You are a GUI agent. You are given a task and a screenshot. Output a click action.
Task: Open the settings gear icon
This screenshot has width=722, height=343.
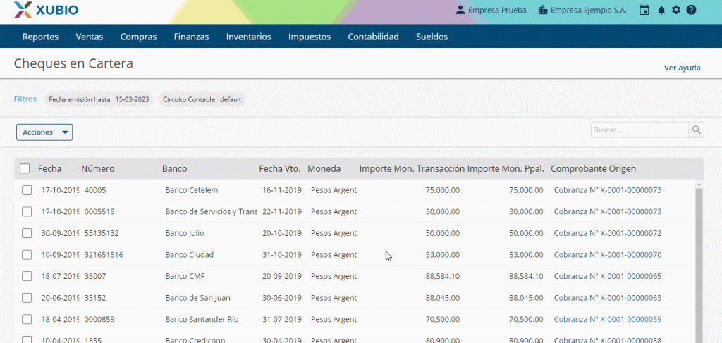(676, 10)
